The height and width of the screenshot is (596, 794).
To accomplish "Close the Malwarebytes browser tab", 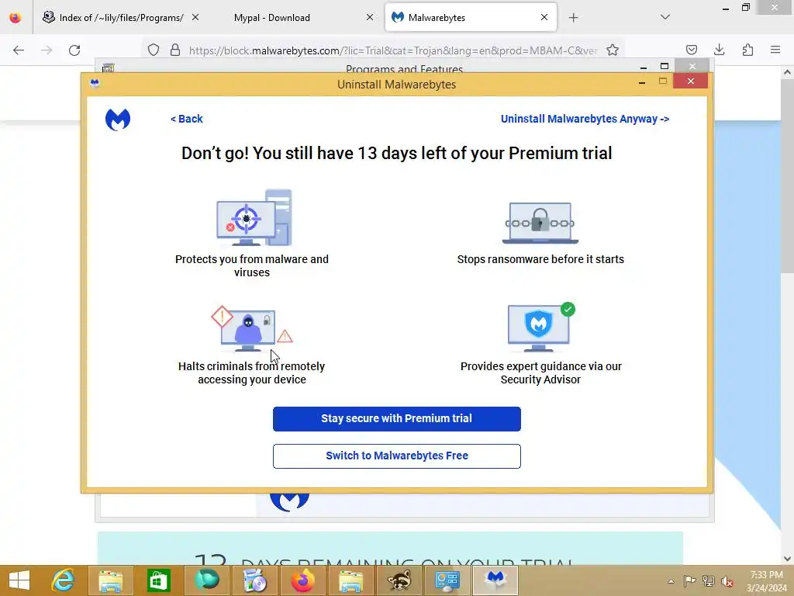I will point(544,17).
